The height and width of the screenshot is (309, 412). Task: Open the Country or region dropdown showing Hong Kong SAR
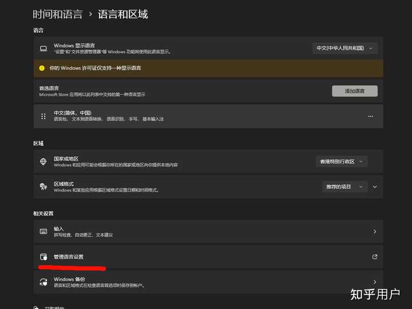[341, 161]
